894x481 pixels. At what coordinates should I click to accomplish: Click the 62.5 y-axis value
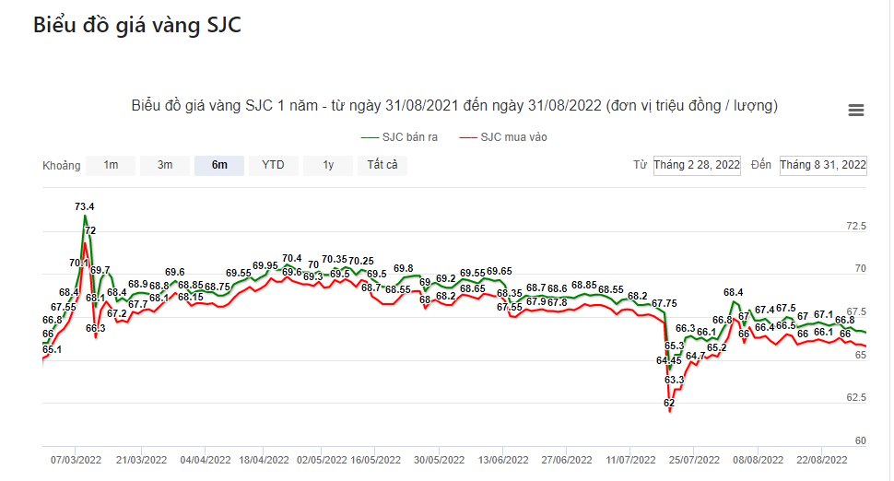coord(856,398)
